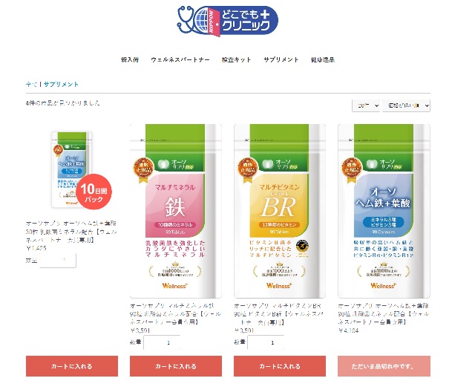This screenshot has height=381, width=452.
Task: Click the first breadcrumb link before サプリメント
Action: pos(31,84)
